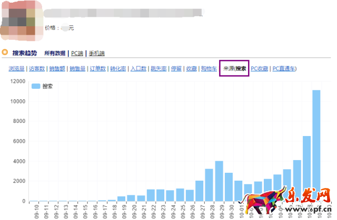Click the 停留 link
Viewport: 337px width, 220px height.
pyautogui.click(x=175, y=69)
